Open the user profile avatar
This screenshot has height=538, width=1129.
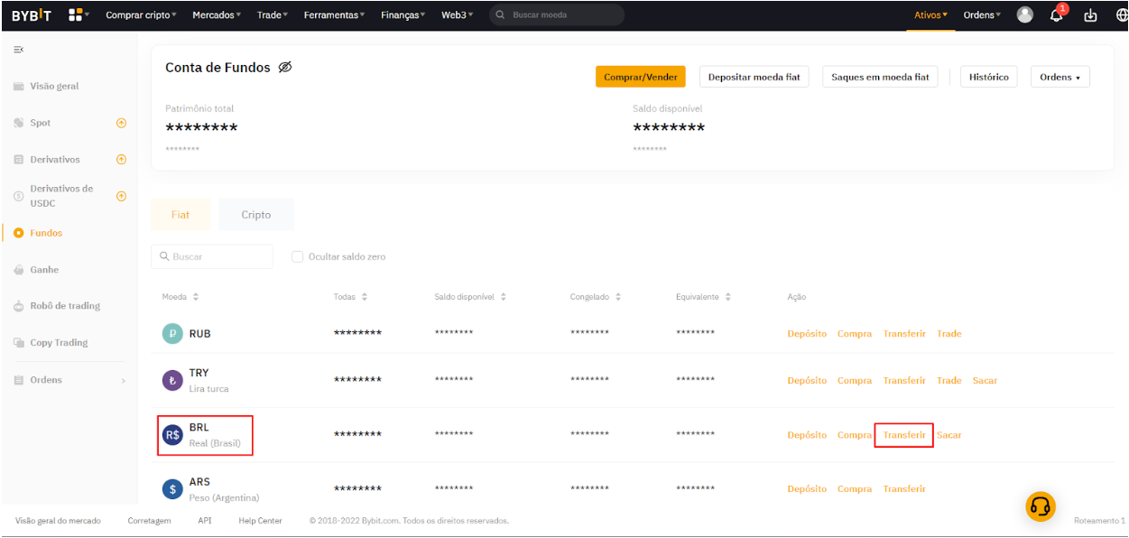click(x=1024, y=15)
